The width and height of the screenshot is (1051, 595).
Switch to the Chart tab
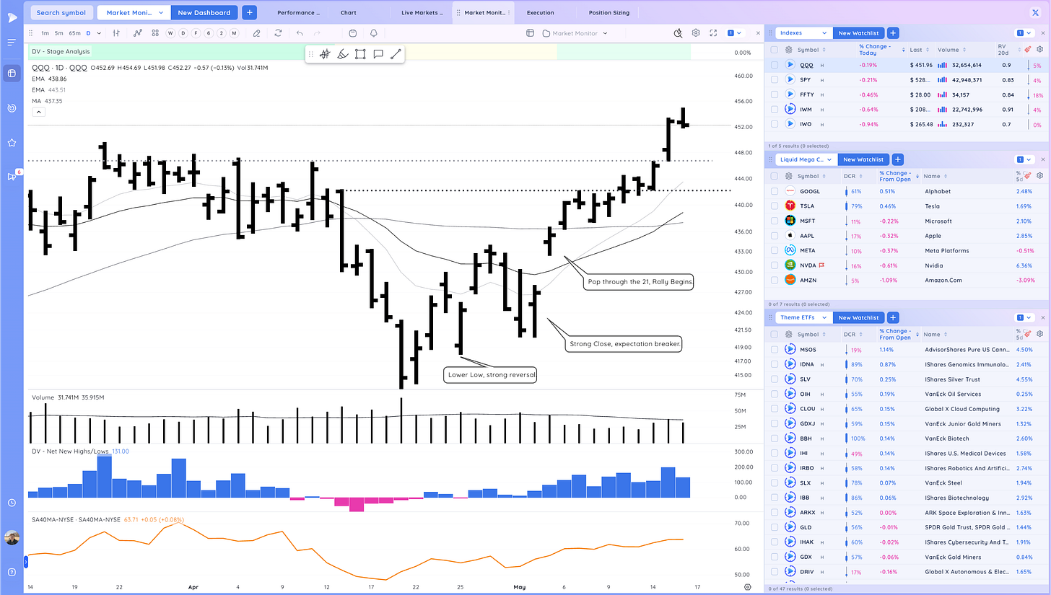point(348,12)
